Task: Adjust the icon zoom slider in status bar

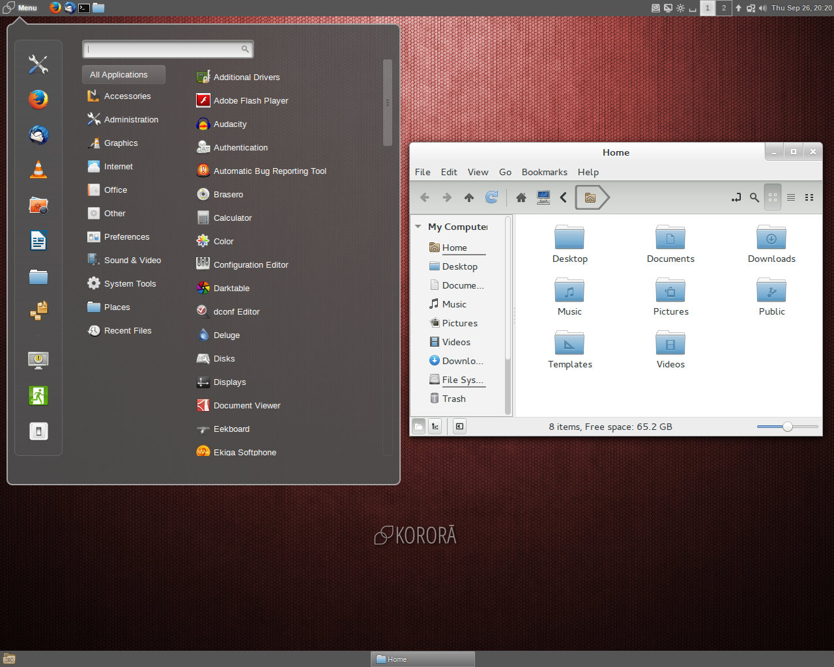Action: (x=788, y=427)
